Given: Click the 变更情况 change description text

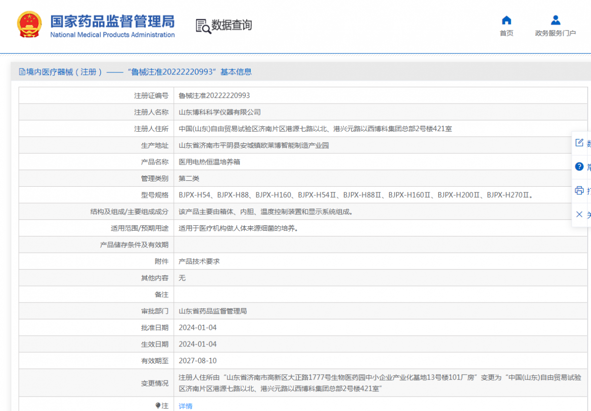Looking at the screenshot, I should pyautogui.click(x=380, y=383).
